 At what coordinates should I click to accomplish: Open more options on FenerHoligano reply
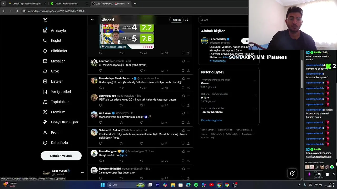188,151
